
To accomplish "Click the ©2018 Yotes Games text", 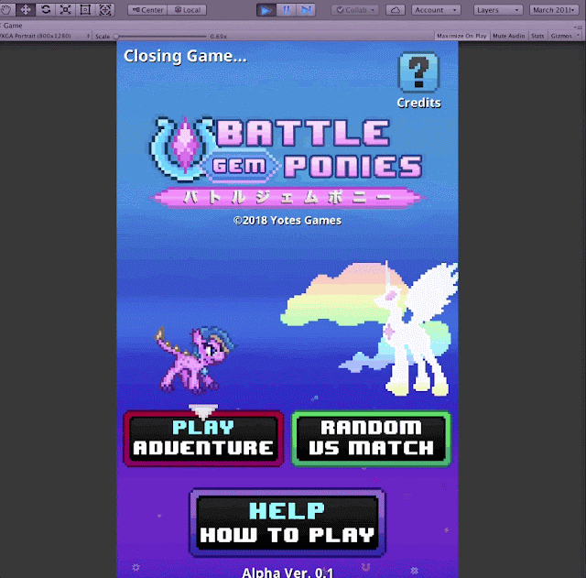I will 287,221.
